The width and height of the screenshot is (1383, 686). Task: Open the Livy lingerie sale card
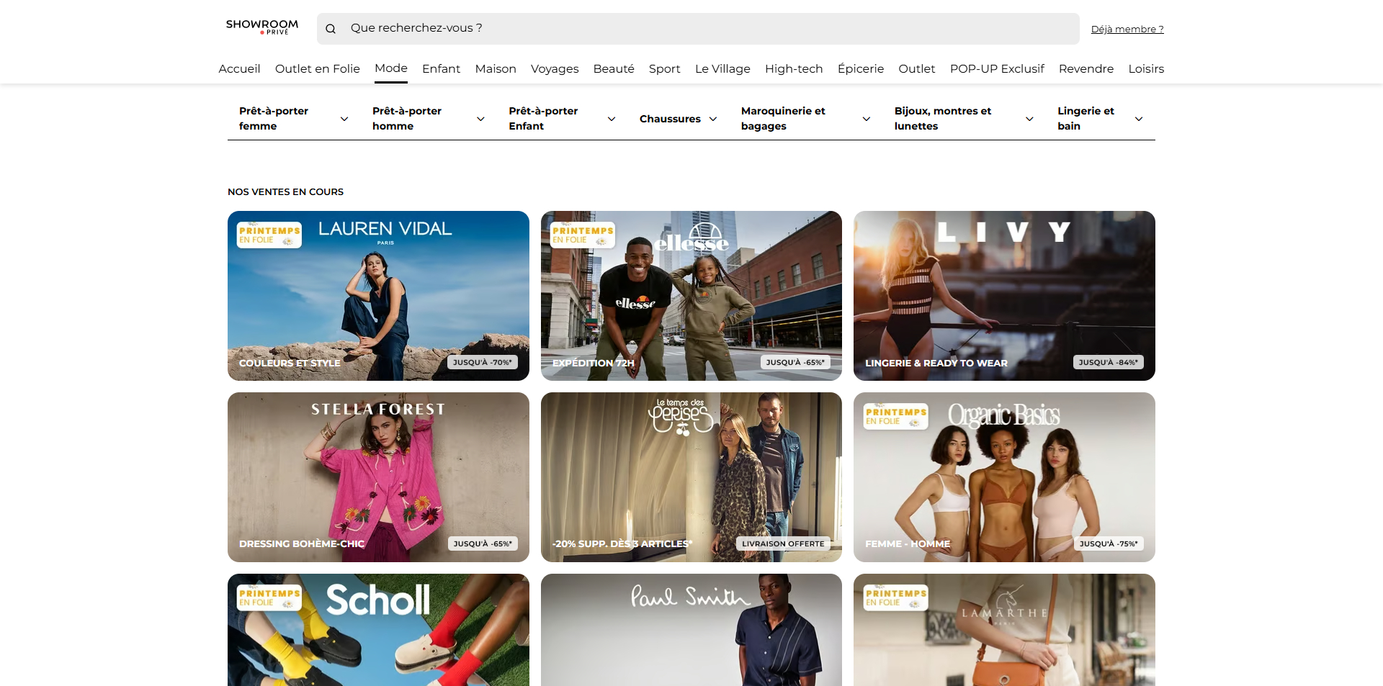[1004, 296]
